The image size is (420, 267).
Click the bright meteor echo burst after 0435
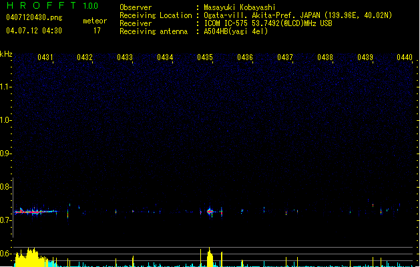coord(210,212)
